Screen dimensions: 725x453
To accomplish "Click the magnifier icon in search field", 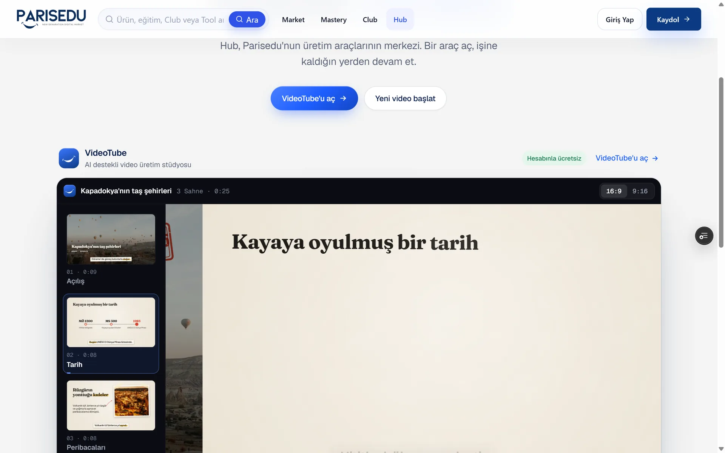I will click(109, 19).
